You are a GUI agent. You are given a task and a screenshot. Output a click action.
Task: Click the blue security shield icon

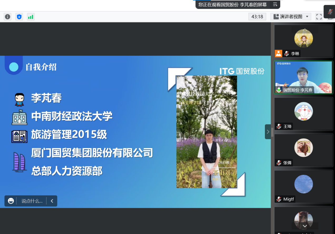(19, 17)
